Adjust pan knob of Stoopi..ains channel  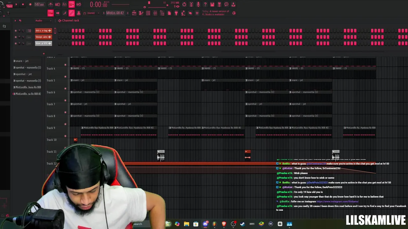[19, 37]
